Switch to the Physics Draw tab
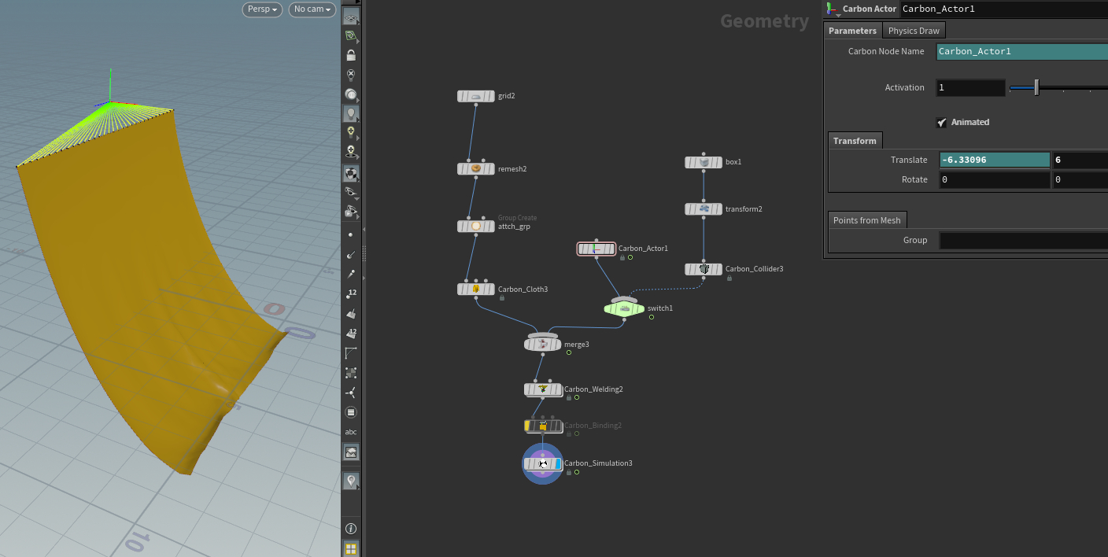Image resolution: width=1108 pixels, height=557 pixels. (913, 31)
